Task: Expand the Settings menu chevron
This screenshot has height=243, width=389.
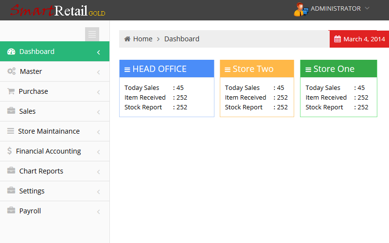Action: pos(98,191)
